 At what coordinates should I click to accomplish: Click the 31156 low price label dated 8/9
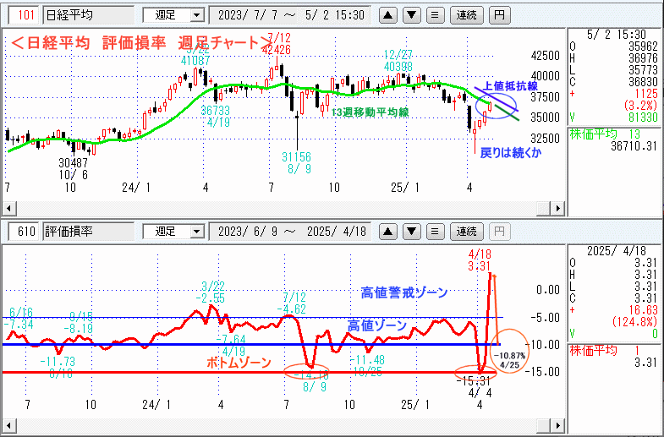point(296,157)
